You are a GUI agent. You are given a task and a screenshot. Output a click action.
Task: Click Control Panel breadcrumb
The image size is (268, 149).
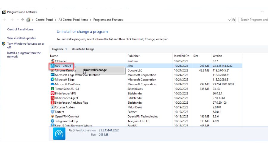44,20
